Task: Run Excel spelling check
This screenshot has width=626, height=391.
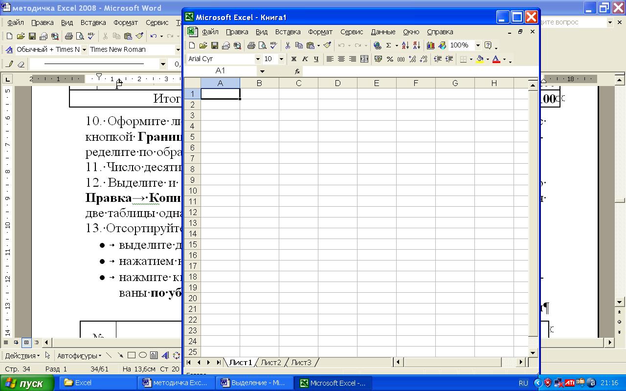Action: (273, 45)
